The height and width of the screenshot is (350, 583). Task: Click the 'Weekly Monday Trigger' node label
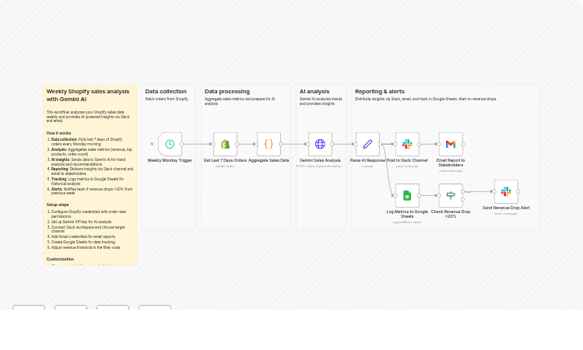[170, 160]
